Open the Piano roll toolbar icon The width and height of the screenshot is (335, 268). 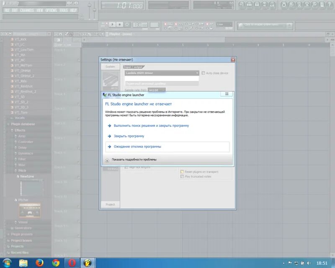[257, 5]
